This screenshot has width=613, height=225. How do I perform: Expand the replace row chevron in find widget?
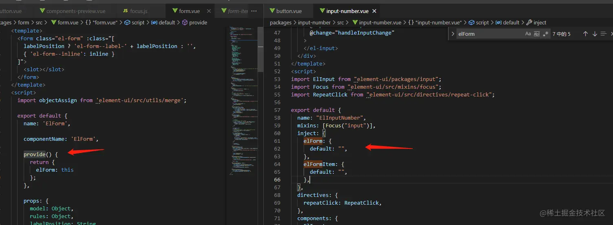tap(452, 34)
